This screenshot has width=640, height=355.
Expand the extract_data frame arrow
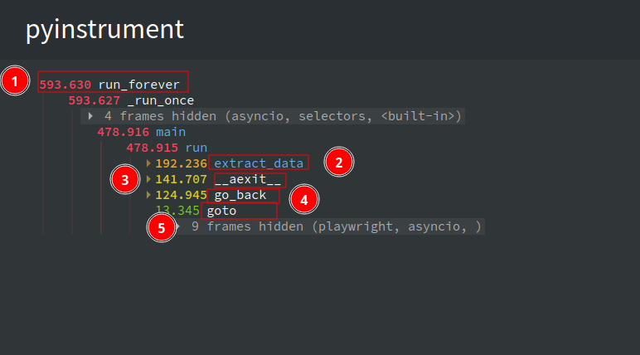(148, 163)
